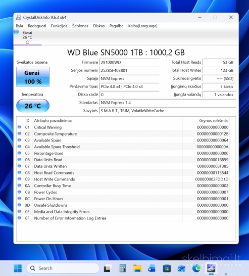Select the Percentage Used attribute name

(48, 153)
